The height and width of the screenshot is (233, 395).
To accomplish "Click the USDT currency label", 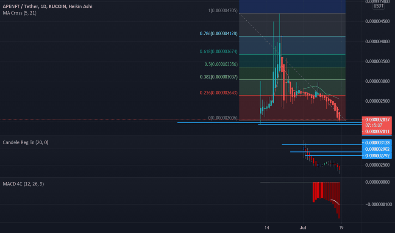I will 378,6.
